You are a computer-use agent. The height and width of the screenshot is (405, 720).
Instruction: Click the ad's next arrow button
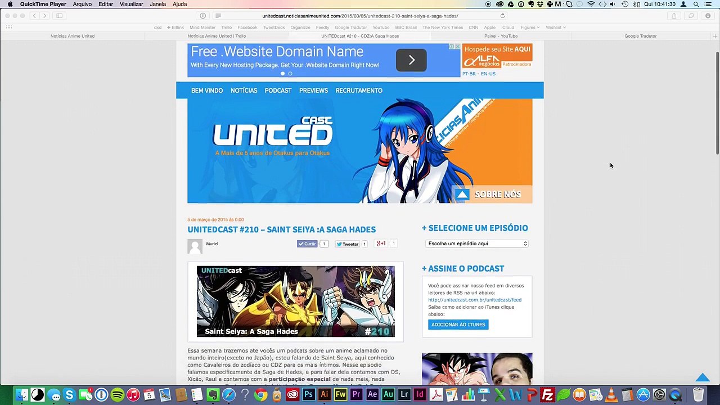pos(411,60)
